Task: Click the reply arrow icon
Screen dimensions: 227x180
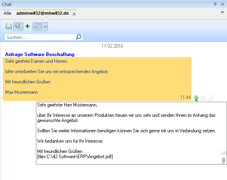Action: [203, 98]
